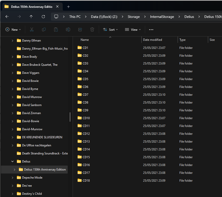The width and height of the screenshot is (222, 197).
Task: Sort by the Type column header
Action: point(193,40)
